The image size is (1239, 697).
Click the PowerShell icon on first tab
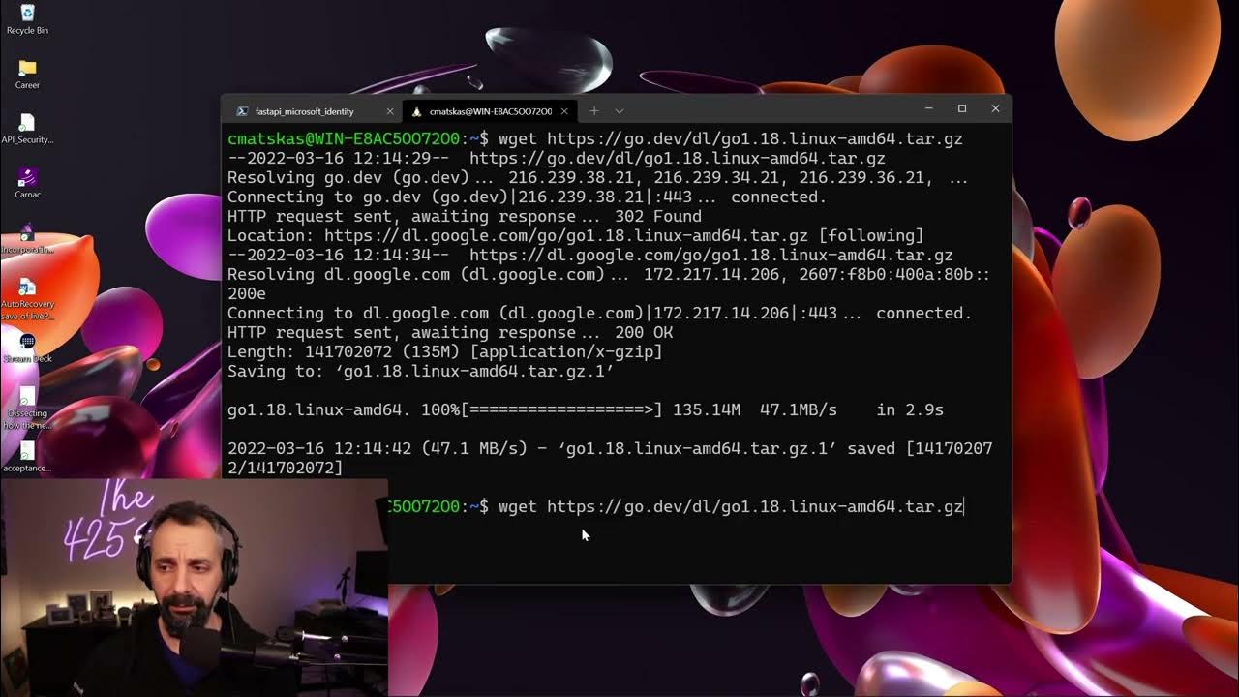coord(242,111)
